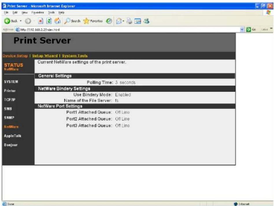Screen dimensions: 274x206
Task: Open the Device Setup link
Action: pyautogui.click(x=15, y=56)
